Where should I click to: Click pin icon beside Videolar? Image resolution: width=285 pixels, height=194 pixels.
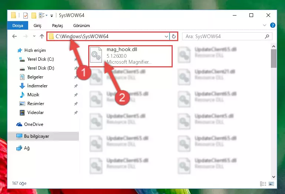76,113
